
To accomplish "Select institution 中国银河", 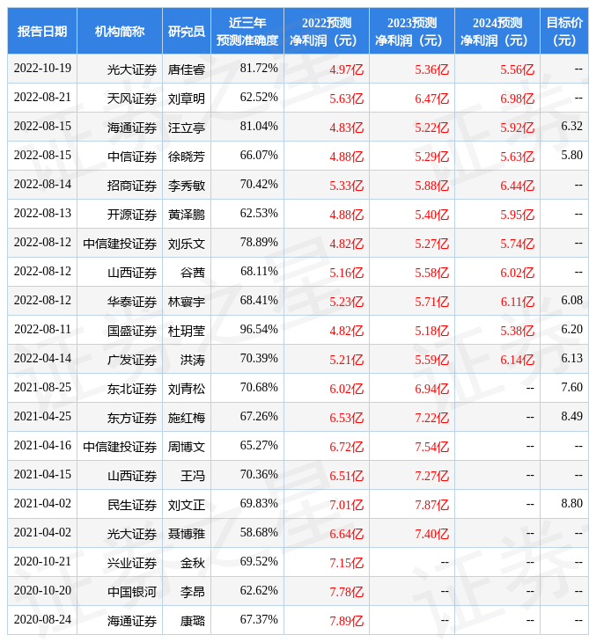I will coord(132,593).
